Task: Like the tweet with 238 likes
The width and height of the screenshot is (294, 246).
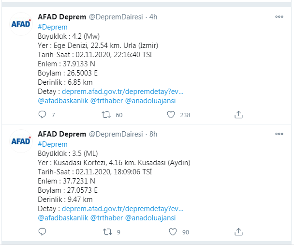Action: (171, 115)
